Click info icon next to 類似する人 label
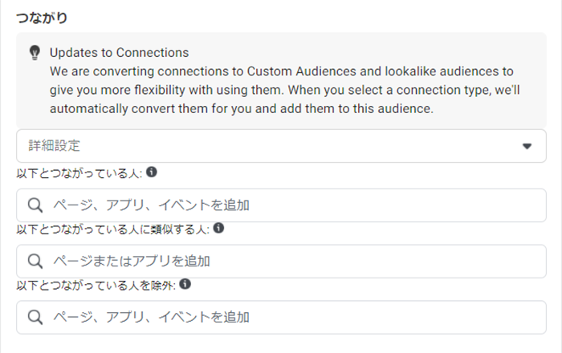562x353 pixels. pos(218,228)
